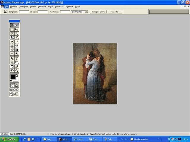Screen dimensions: 190x142
Task: Select the Type tool
Action: 17,58
